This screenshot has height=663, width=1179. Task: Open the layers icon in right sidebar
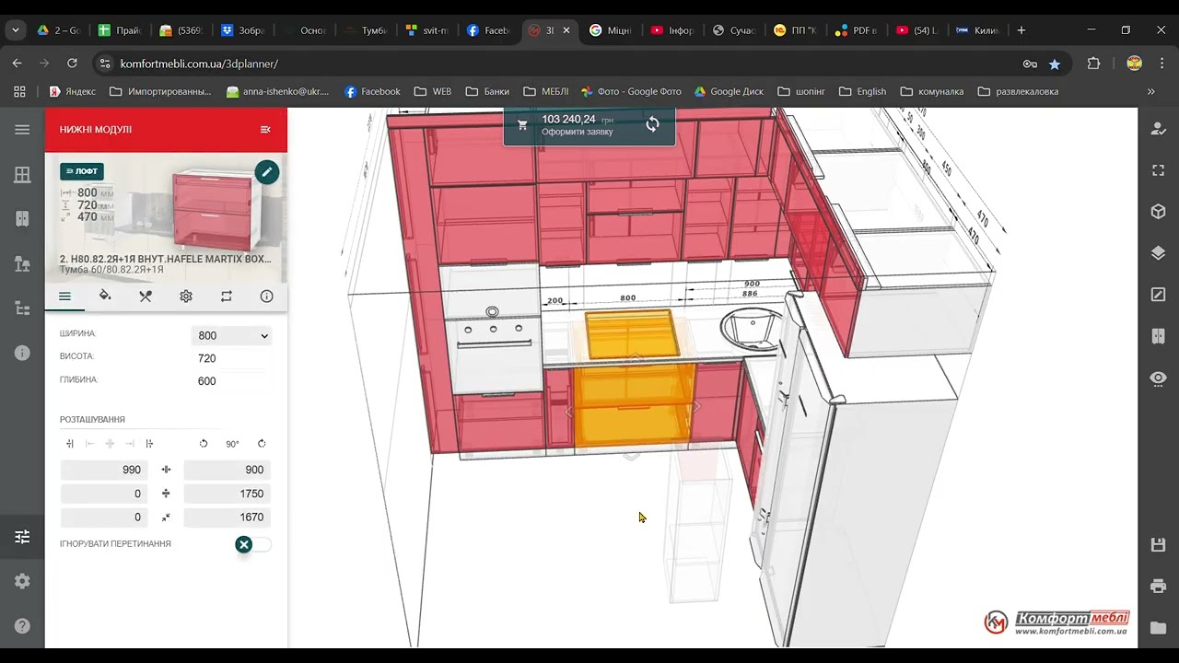pos(1159,253)
